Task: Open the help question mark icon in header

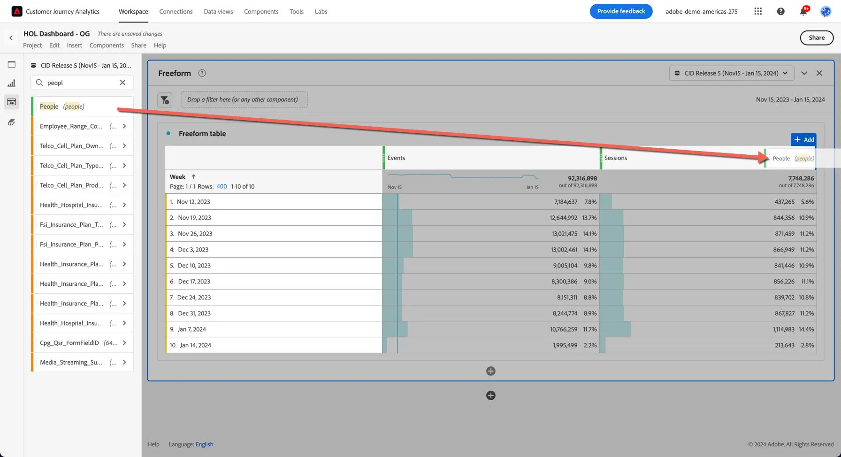Action: tap(780, 11)
